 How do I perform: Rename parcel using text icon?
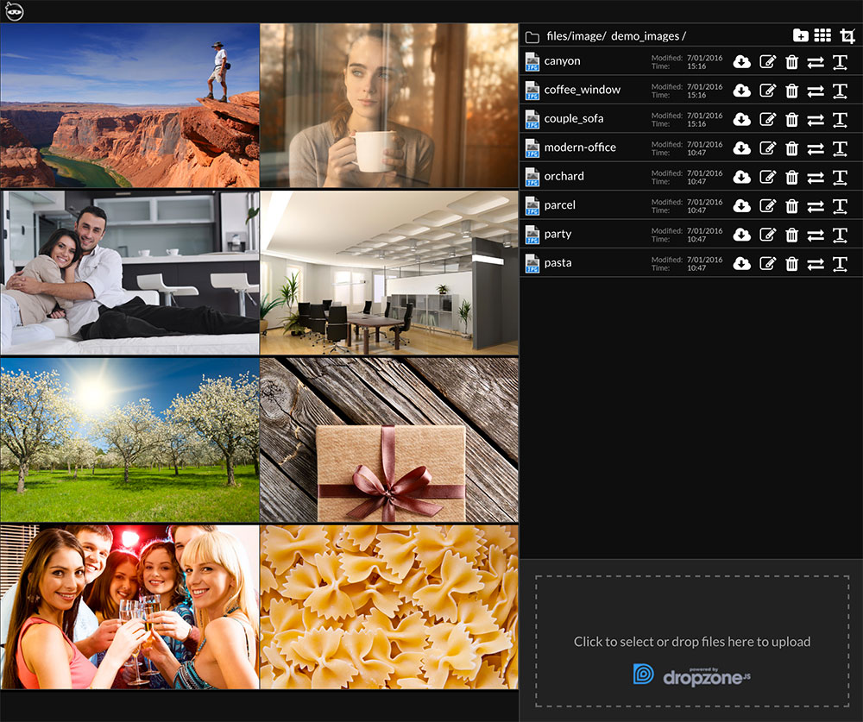tap(840, 206)
